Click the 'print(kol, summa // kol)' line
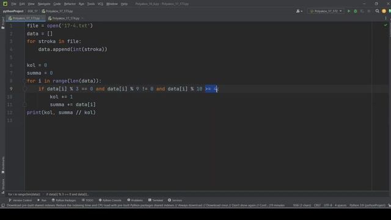Screen dimensions: 391x220 pyautogui.click(x=61, y=112)
